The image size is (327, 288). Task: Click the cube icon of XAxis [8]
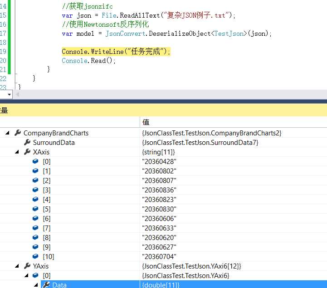click(x=35, y=237)
